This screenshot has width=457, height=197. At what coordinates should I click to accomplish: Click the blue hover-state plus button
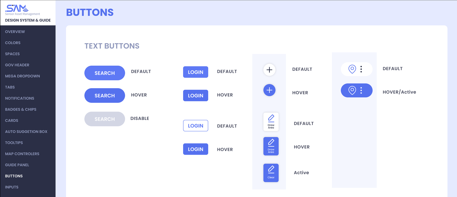pos(269,90)
